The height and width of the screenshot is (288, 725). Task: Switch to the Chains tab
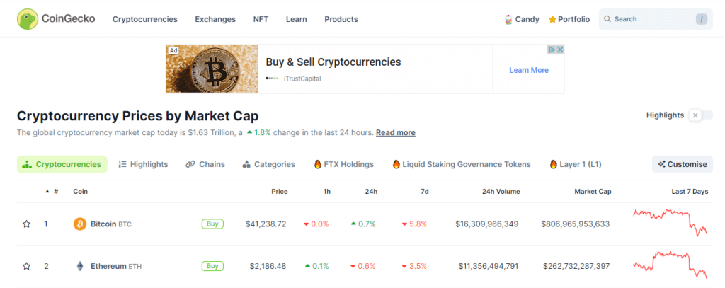click(x=205, y=164)
